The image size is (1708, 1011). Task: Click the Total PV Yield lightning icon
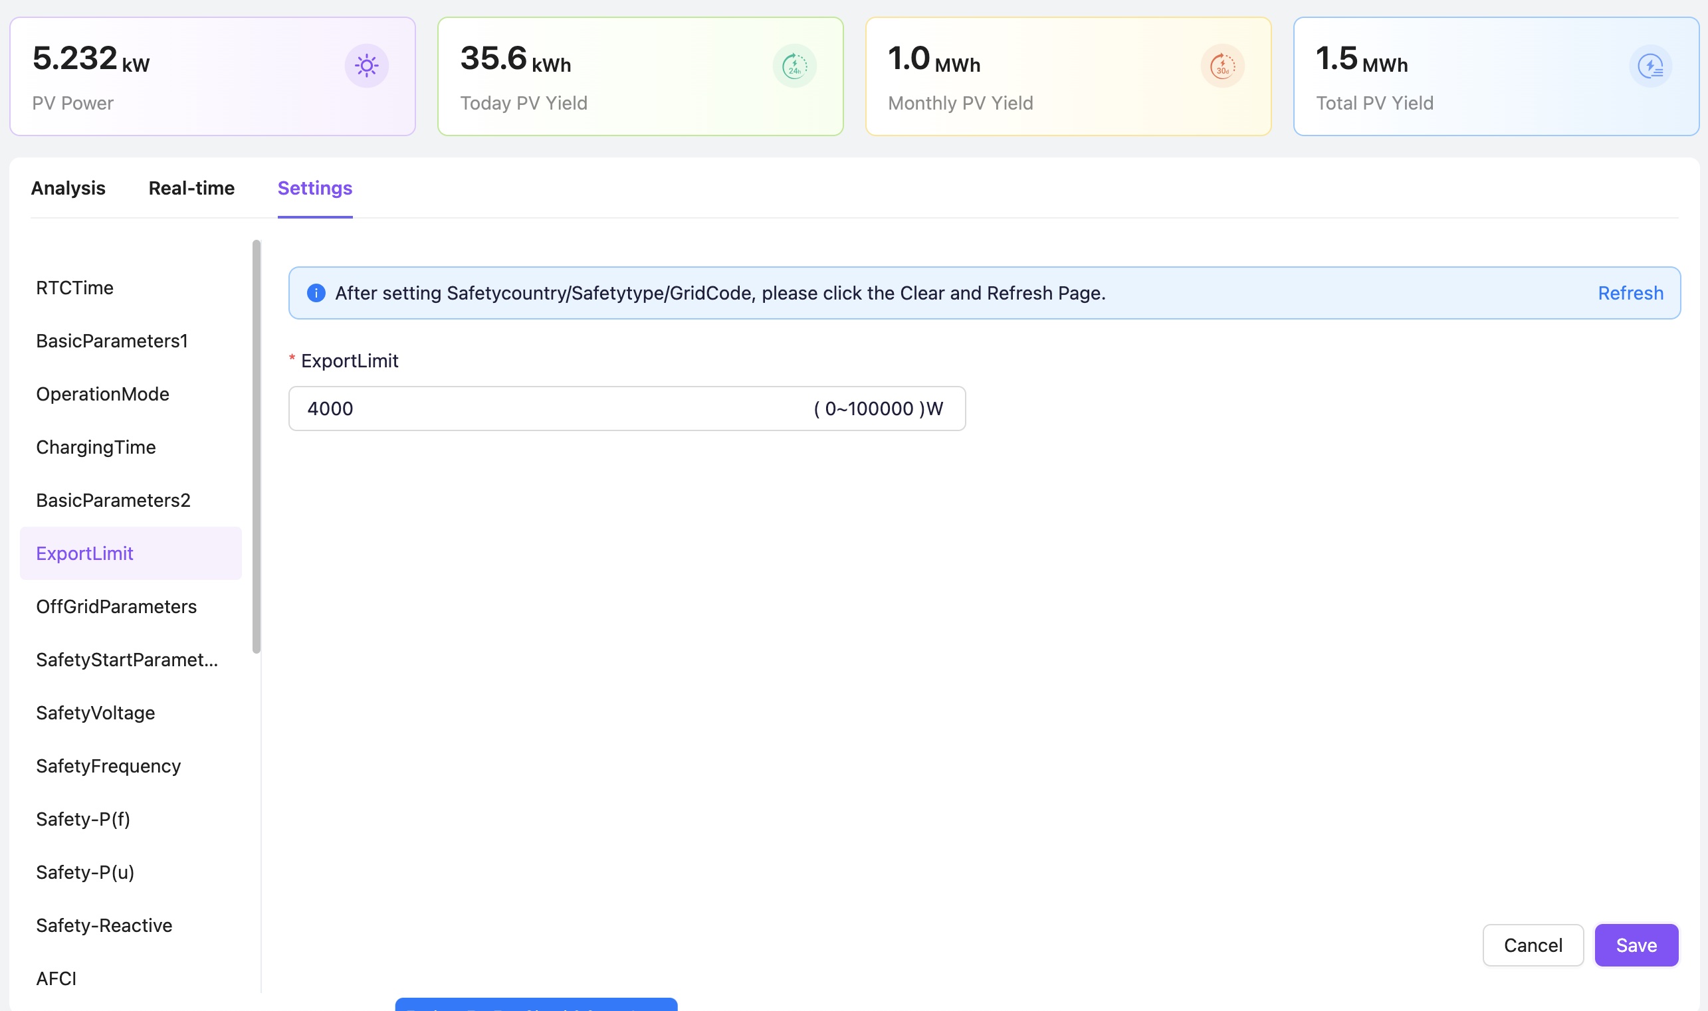coord(1650,66)
